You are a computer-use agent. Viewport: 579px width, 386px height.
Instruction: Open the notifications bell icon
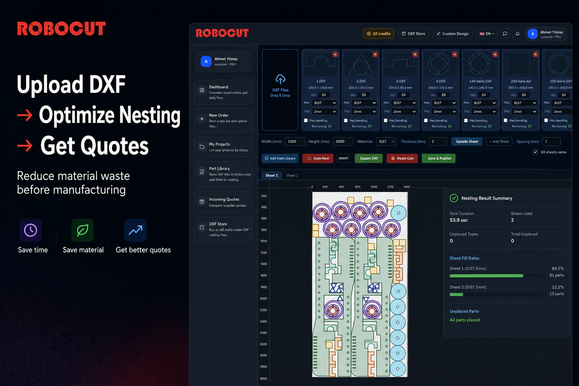pos(518,34)
